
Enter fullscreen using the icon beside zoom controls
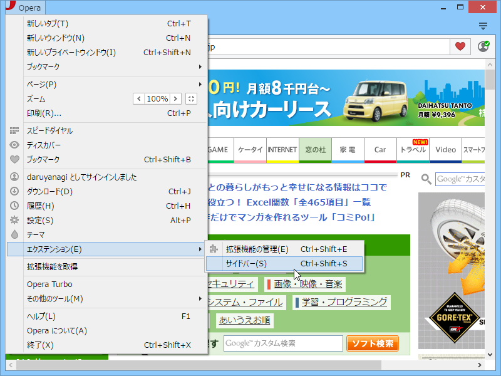[x=190, y=98]
